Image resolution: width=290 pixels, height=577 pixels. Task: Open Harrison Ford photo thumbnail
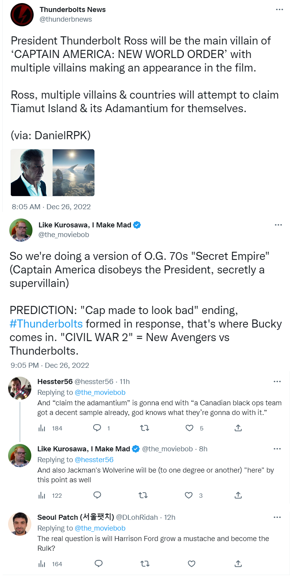tap(31, 172)
